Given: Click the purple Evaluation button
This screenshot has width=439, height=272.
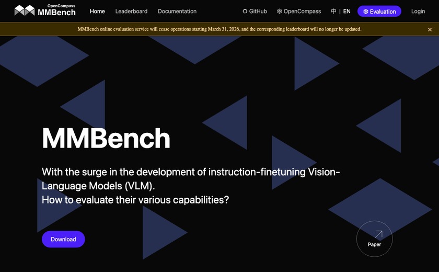Looking at the screenshot, I should click(x=379, y=12).
